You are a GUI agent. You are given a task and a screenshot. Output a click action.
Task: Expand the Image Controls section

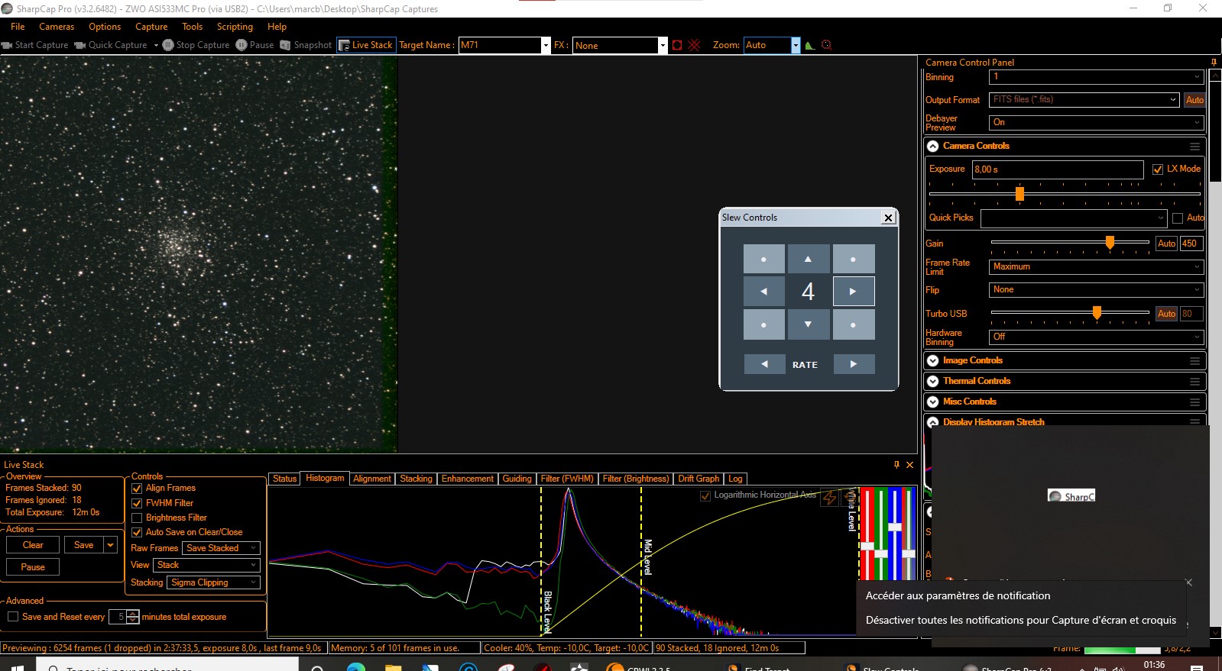[932, 360]
